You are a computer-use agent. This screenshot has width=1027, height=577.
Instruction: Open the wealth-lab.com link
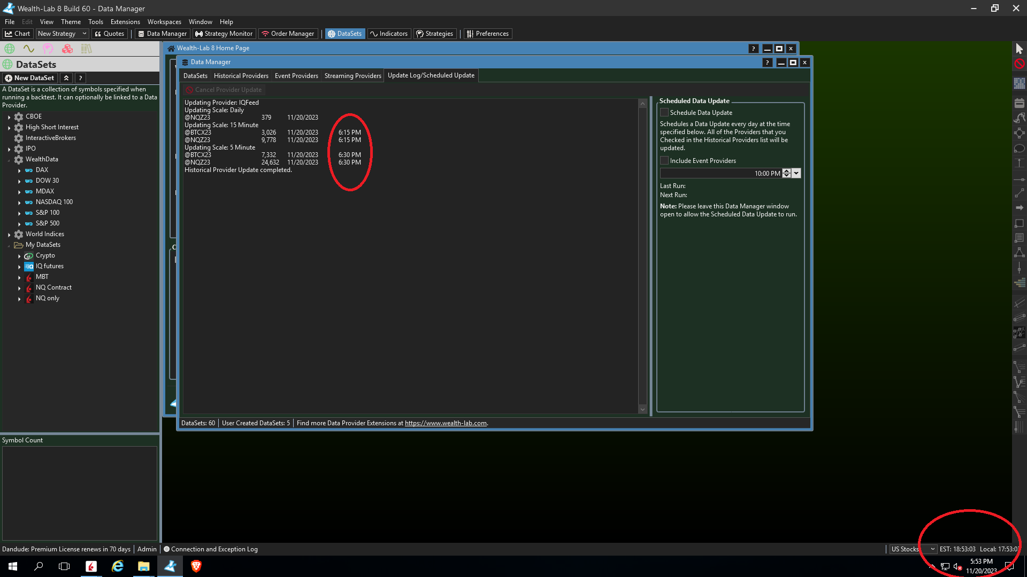coord(446,423)
